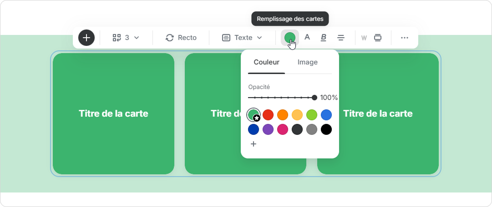Switch to the 'Image' tab
This screenshot has height=207, width=492.
click(307, 62)
